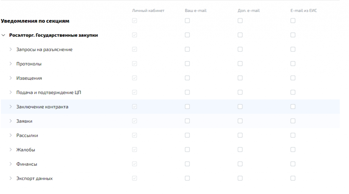Expand the Жалобы row
The image size is (349, 194).
coord(11,150)
